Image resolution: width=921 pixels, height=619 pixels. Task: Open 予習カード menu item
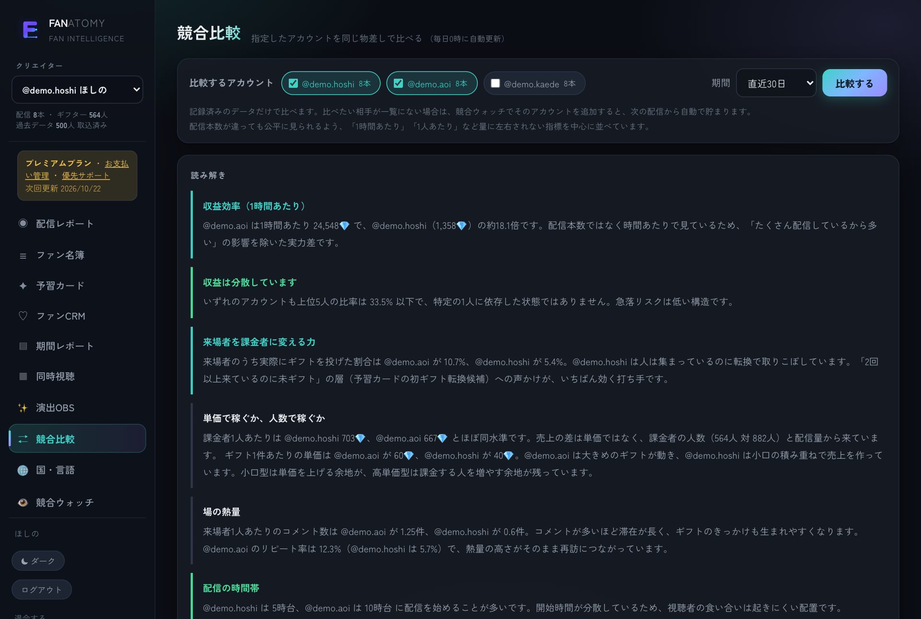[77, 286]
